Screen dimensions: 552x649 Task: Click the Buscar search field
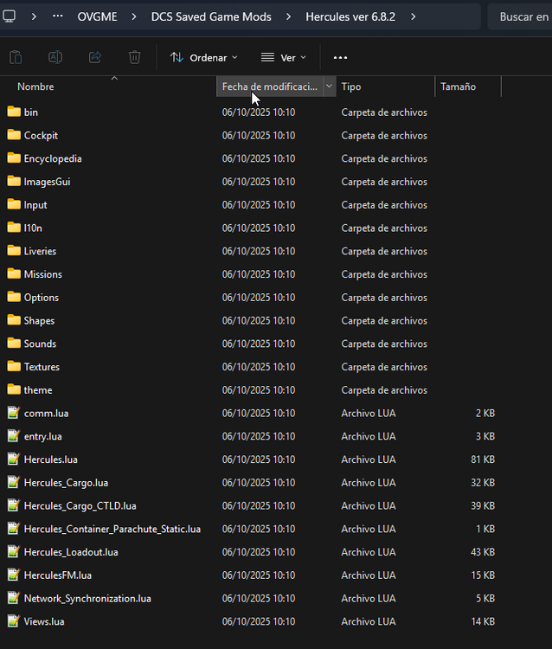tap(520, 16)
